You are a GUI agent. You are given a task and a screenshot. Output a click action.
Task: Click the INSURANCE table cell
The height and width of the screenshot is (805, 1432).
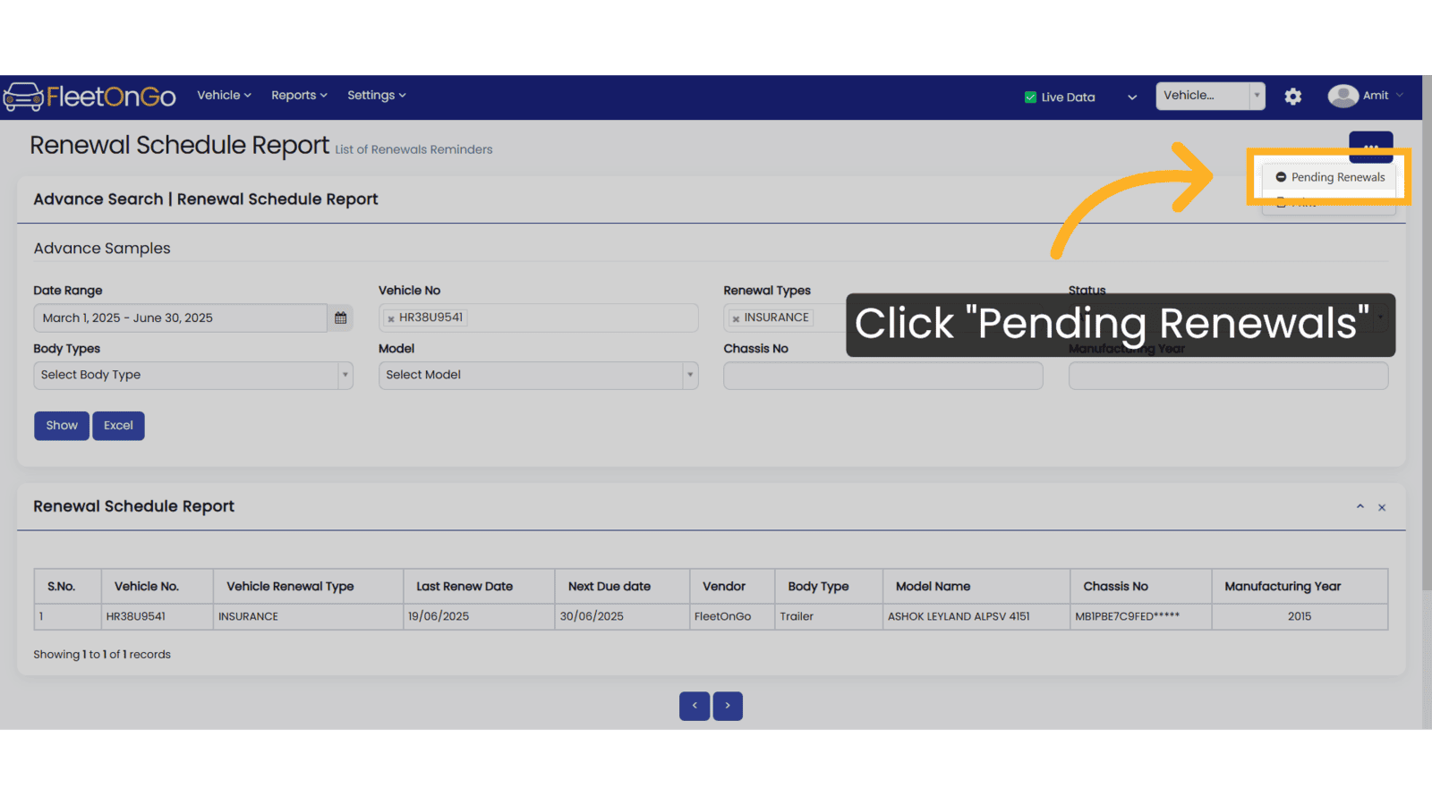coord(309,616)
